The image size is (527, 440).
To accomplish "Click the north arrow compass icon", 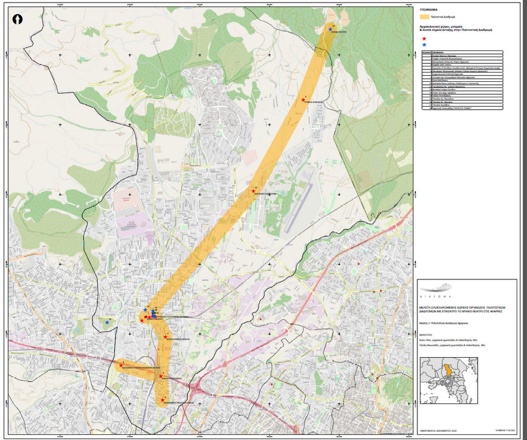I will coord(17,19).
